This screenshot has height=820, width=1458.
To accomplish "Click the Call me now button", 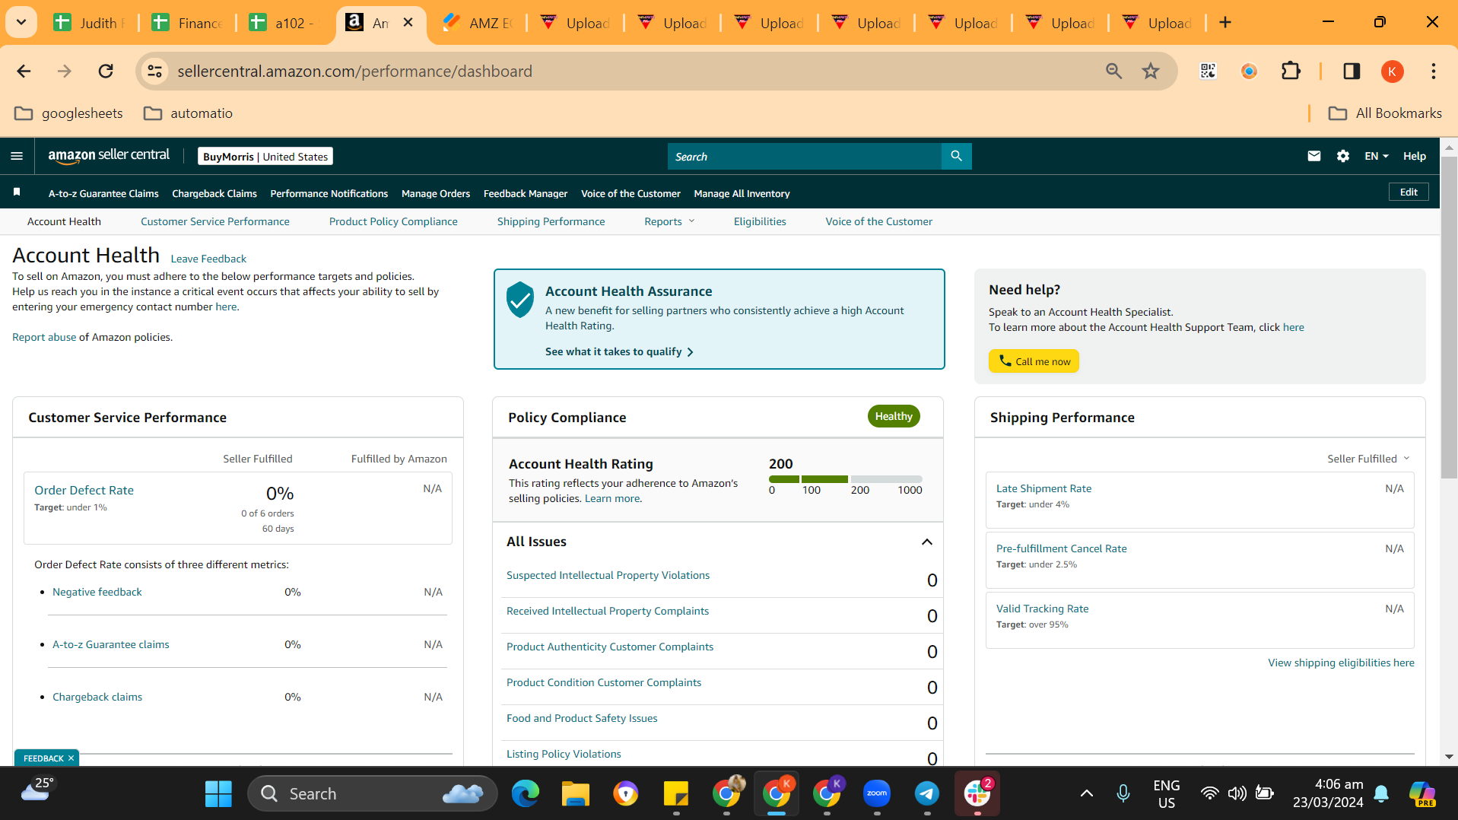I will click(1034, 361).
